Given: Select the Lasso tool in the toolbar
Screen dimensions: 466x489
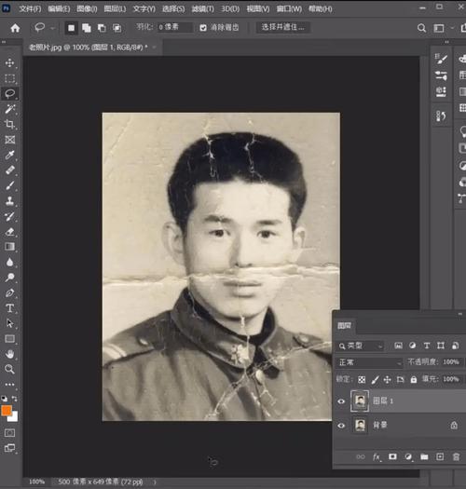Looking at the screenshot, I should point(9,93).
